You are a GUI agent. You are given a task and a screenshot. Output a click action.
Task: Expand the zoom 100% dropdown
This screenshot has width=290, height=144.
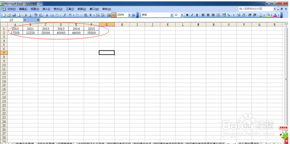point(129,15)
